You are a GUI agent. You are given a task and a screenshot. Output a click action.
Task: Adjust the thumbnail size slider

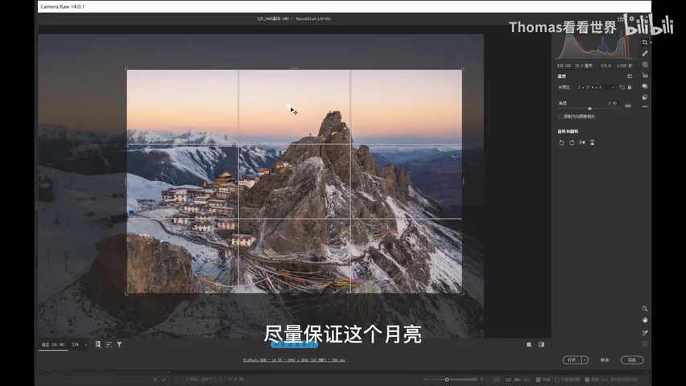pyautogui.click(x=447, y=380)
